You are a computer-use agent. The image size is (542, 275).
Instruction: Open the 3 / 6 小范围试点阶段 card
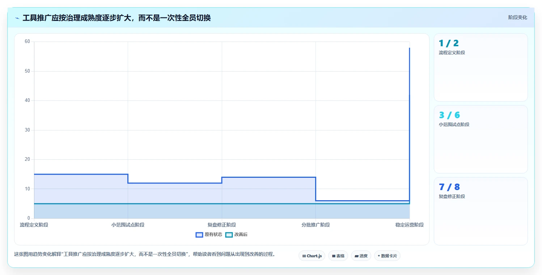480,139
